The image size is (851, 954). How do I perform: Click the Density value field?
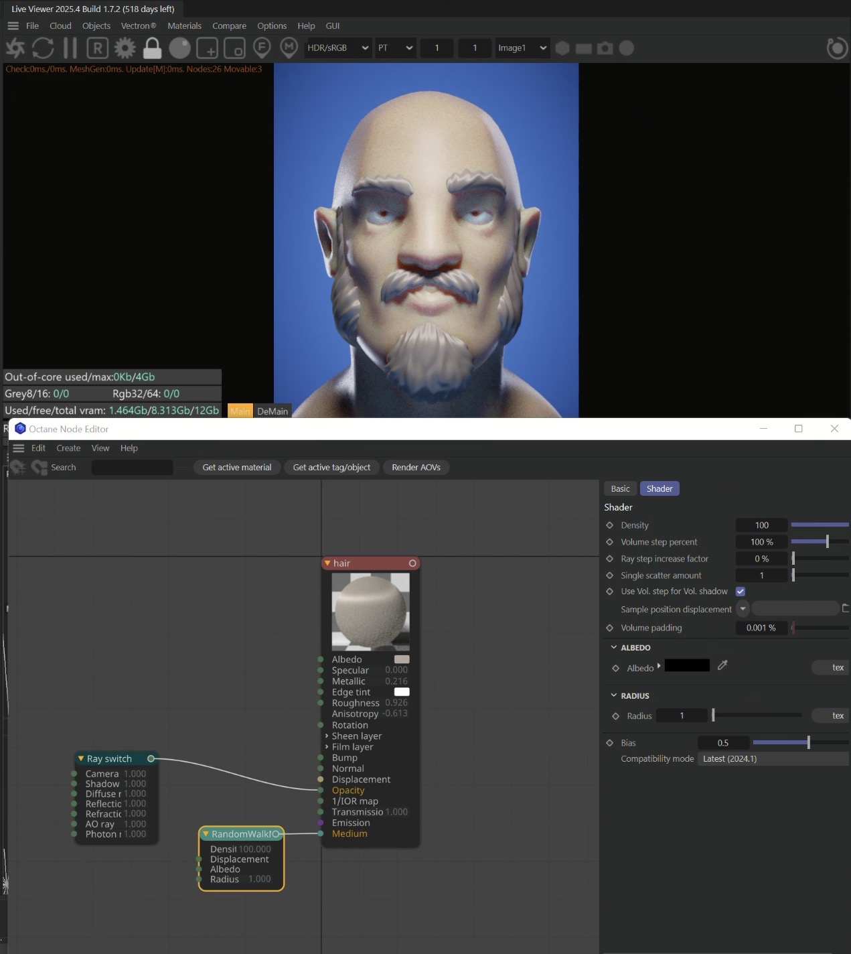coord(761,525)
